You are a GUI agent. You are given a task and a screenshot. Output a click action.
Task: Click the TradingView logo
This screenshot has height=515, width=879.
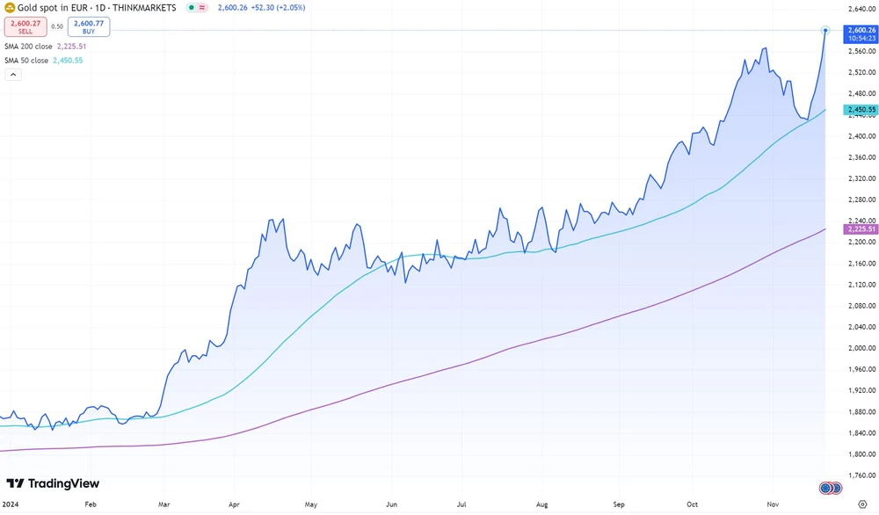53,483
